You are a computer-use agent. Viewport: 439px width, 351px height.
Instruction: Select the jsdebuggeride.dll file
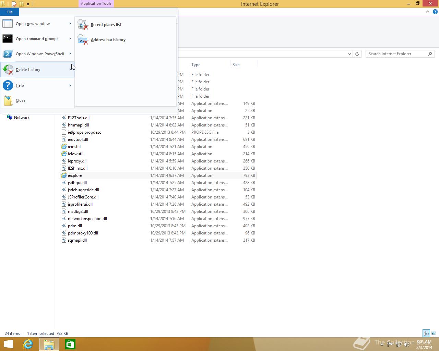tap(83, 190)
